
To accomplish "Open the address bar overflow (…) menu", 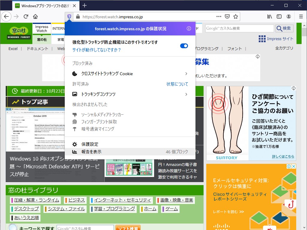I will tap(219, 16).
